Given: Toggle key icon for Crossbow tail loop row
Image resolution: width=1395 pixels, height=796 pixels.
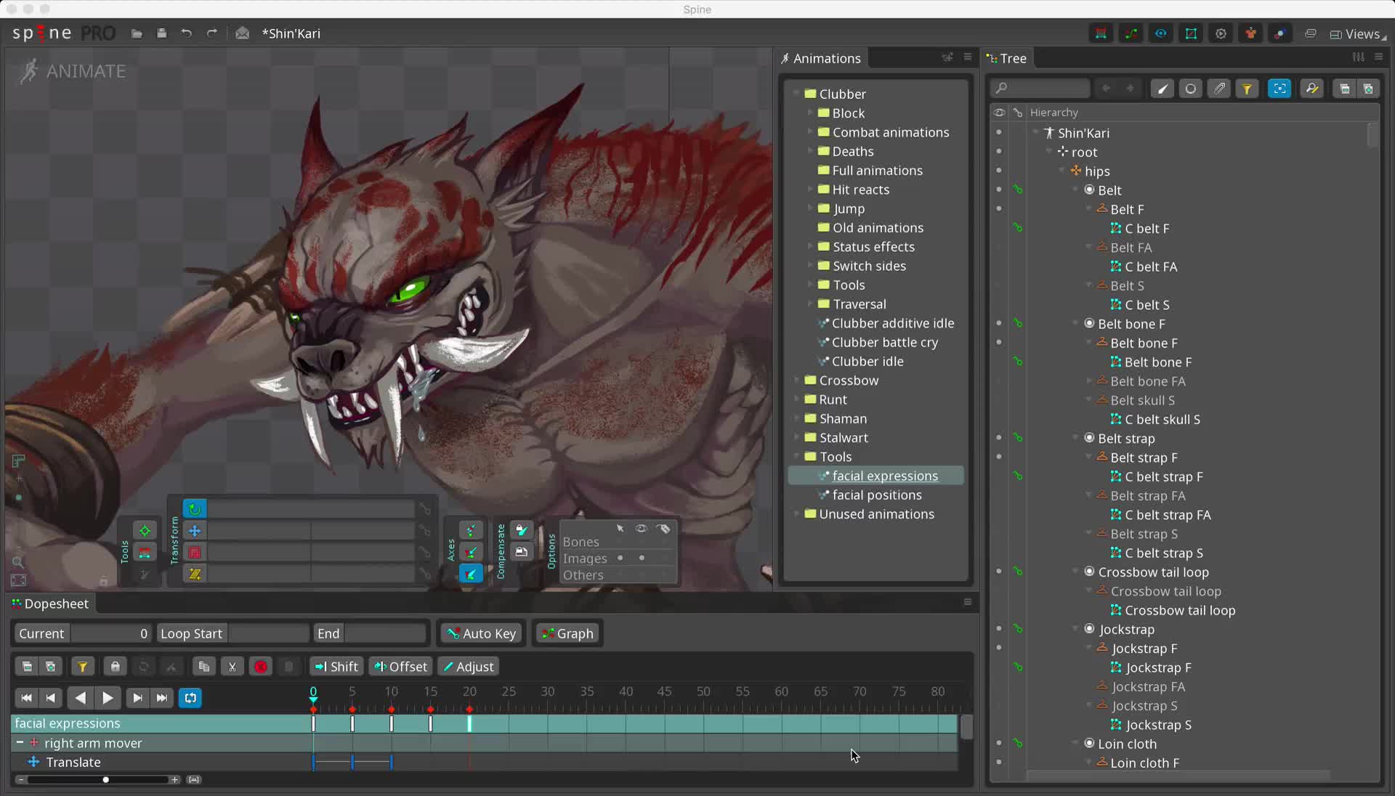Looking at the screenshot, I should coord(1018,572).
